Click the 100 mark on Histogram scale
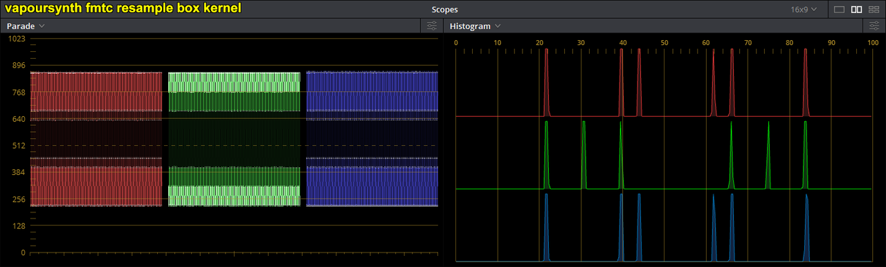The width and height of the screenshot is (886, 267). pyautogui.click(x=872, y=43)
